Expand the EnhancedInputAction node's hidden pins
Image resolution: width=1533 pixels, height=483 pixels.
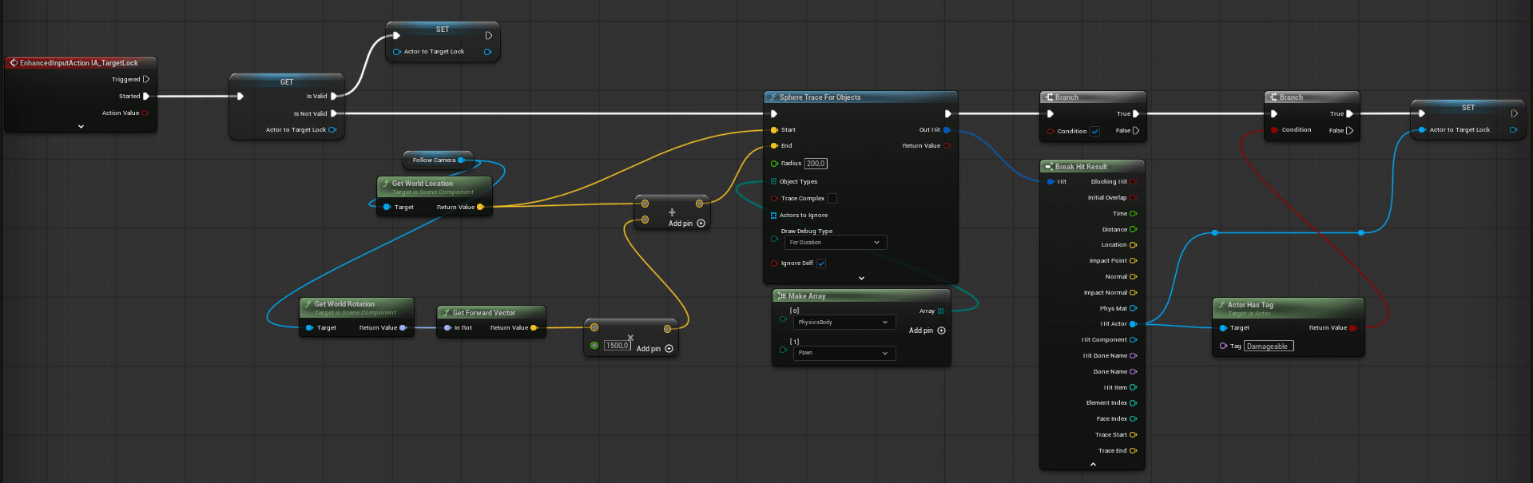tap(81, 126)
